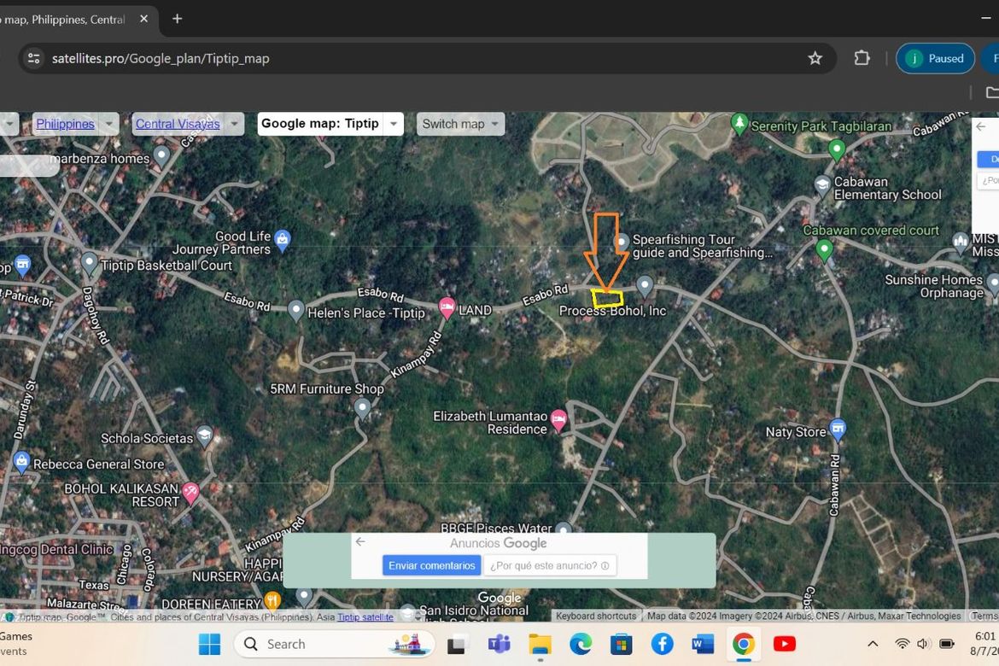
Task: Click the Good Life Journey Partners shopping pin
Action: coord(283,240)
